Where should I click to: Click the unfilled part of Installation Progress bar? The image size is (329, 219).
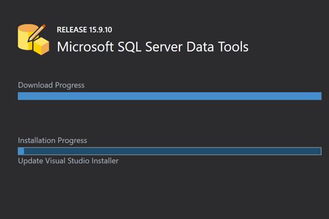(172, 151)
